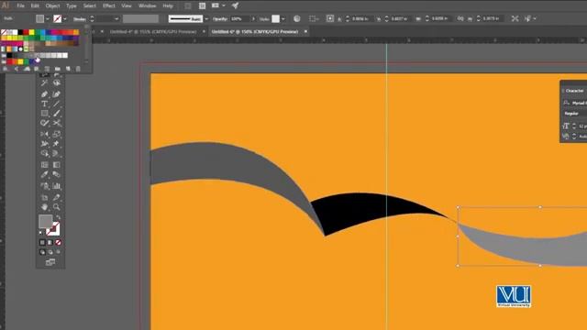This screenshot has height=330, width=587.
Task: Open arrange documents dropdown arrow
Action: tap(224, 5)
